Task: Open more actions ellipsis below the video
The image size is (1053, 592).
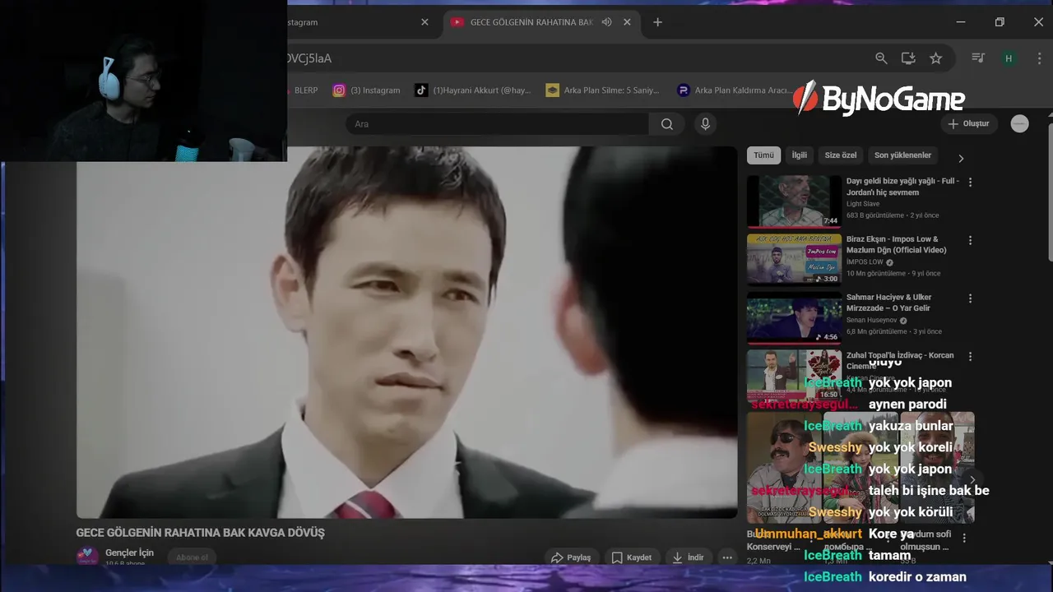Action: click(x=726, y=557)
